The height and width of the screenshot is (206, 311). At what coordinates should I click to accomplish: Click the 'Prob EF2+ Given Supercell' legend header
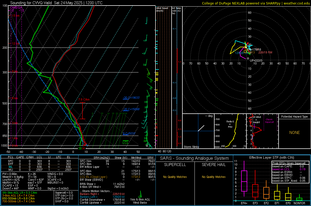[289, 163]
